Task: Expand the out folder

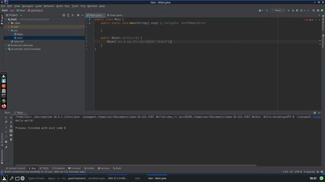Action: [9, 27]
